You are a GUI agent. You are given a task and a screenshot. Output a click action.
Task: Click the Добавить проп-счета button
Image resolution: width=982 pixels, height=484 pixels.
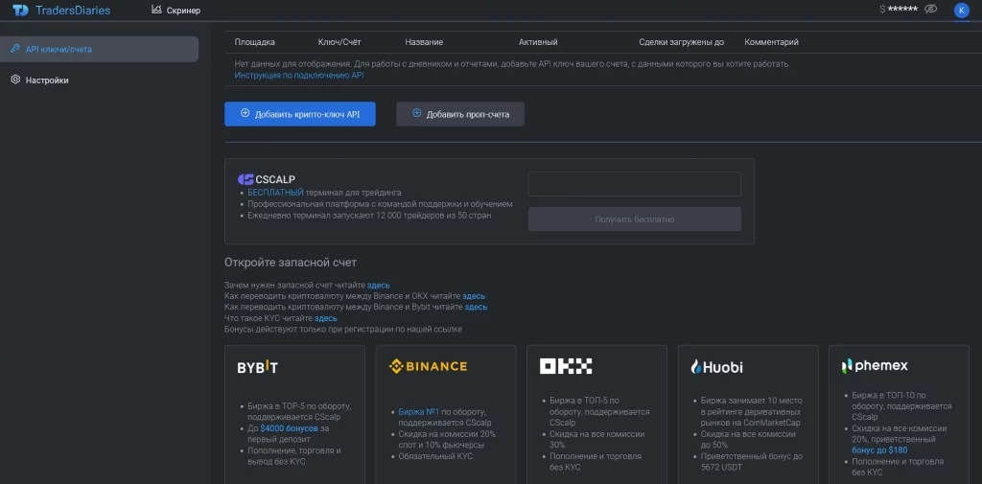(460, 114)
